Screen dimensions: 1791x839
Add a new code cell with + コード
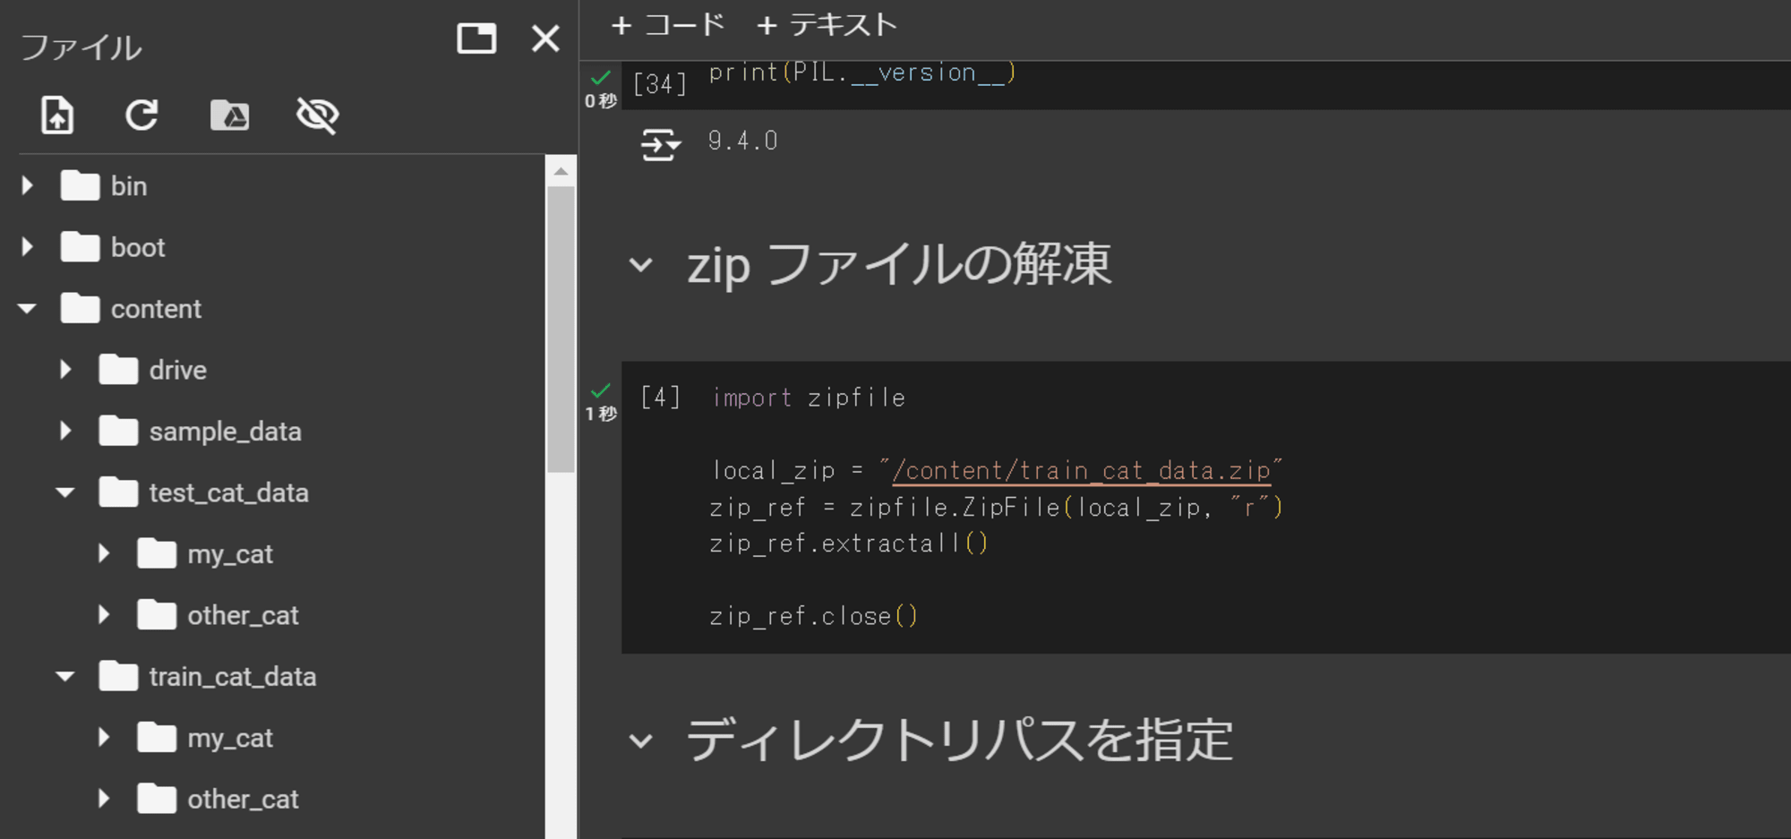pos(668,25)
